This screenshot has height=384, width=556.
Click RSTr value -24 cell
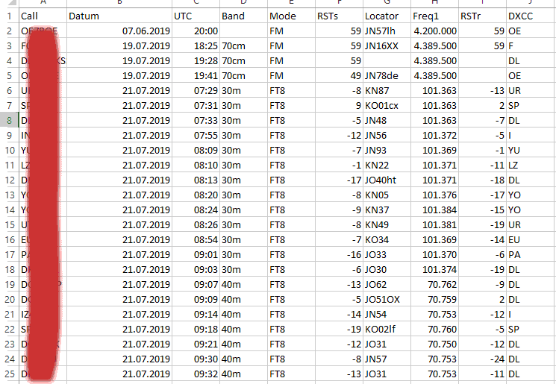click(x=483, y=359)
